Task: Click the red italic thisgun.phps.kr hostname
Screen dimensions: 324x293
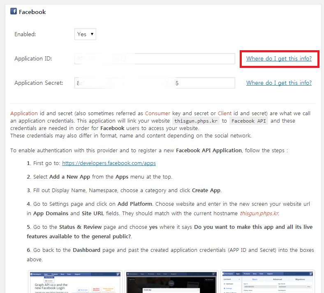Action: click(259, 213)
